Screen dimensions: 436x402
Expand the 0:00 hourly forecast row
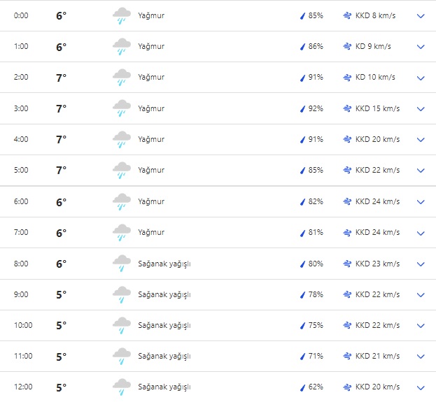(421, 15)
